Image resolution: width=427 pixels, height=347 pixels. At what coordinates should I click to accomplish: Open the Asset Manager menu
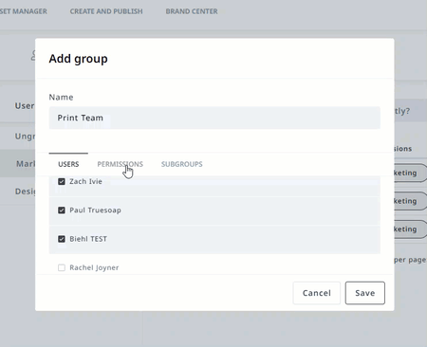point(24,11)
